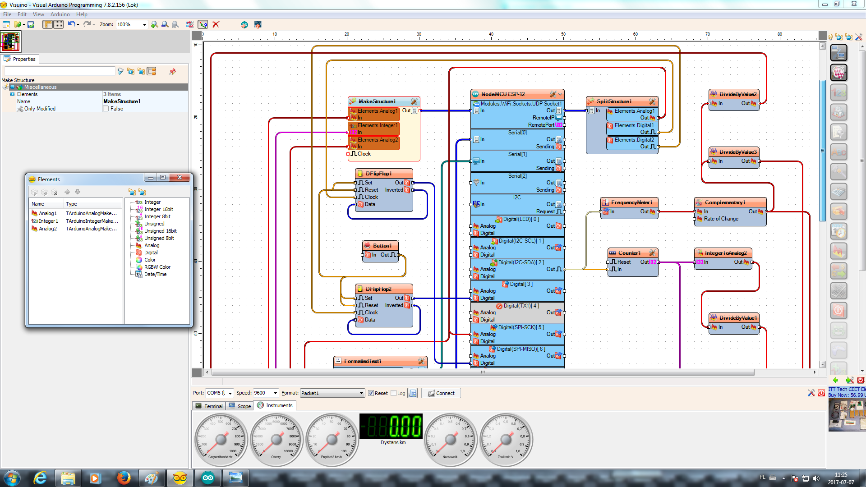Toggle the rulers display button
This screenshot has width=866, height=487.
point(48,24)
